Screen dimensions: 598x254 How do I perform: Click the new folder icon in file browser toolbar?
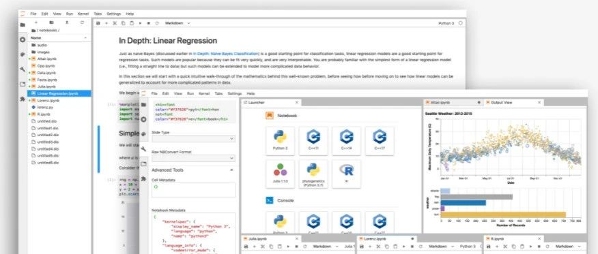point(51,22)
